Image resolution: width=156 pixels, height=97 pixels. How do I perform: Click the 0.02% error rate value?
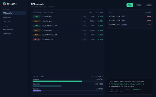pyautogui.click(x=101, y=21)
